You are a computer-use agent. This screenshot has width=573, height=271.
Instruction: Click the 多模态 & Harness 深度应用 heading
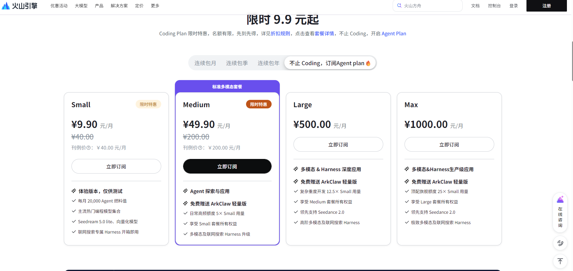(331, 169)
